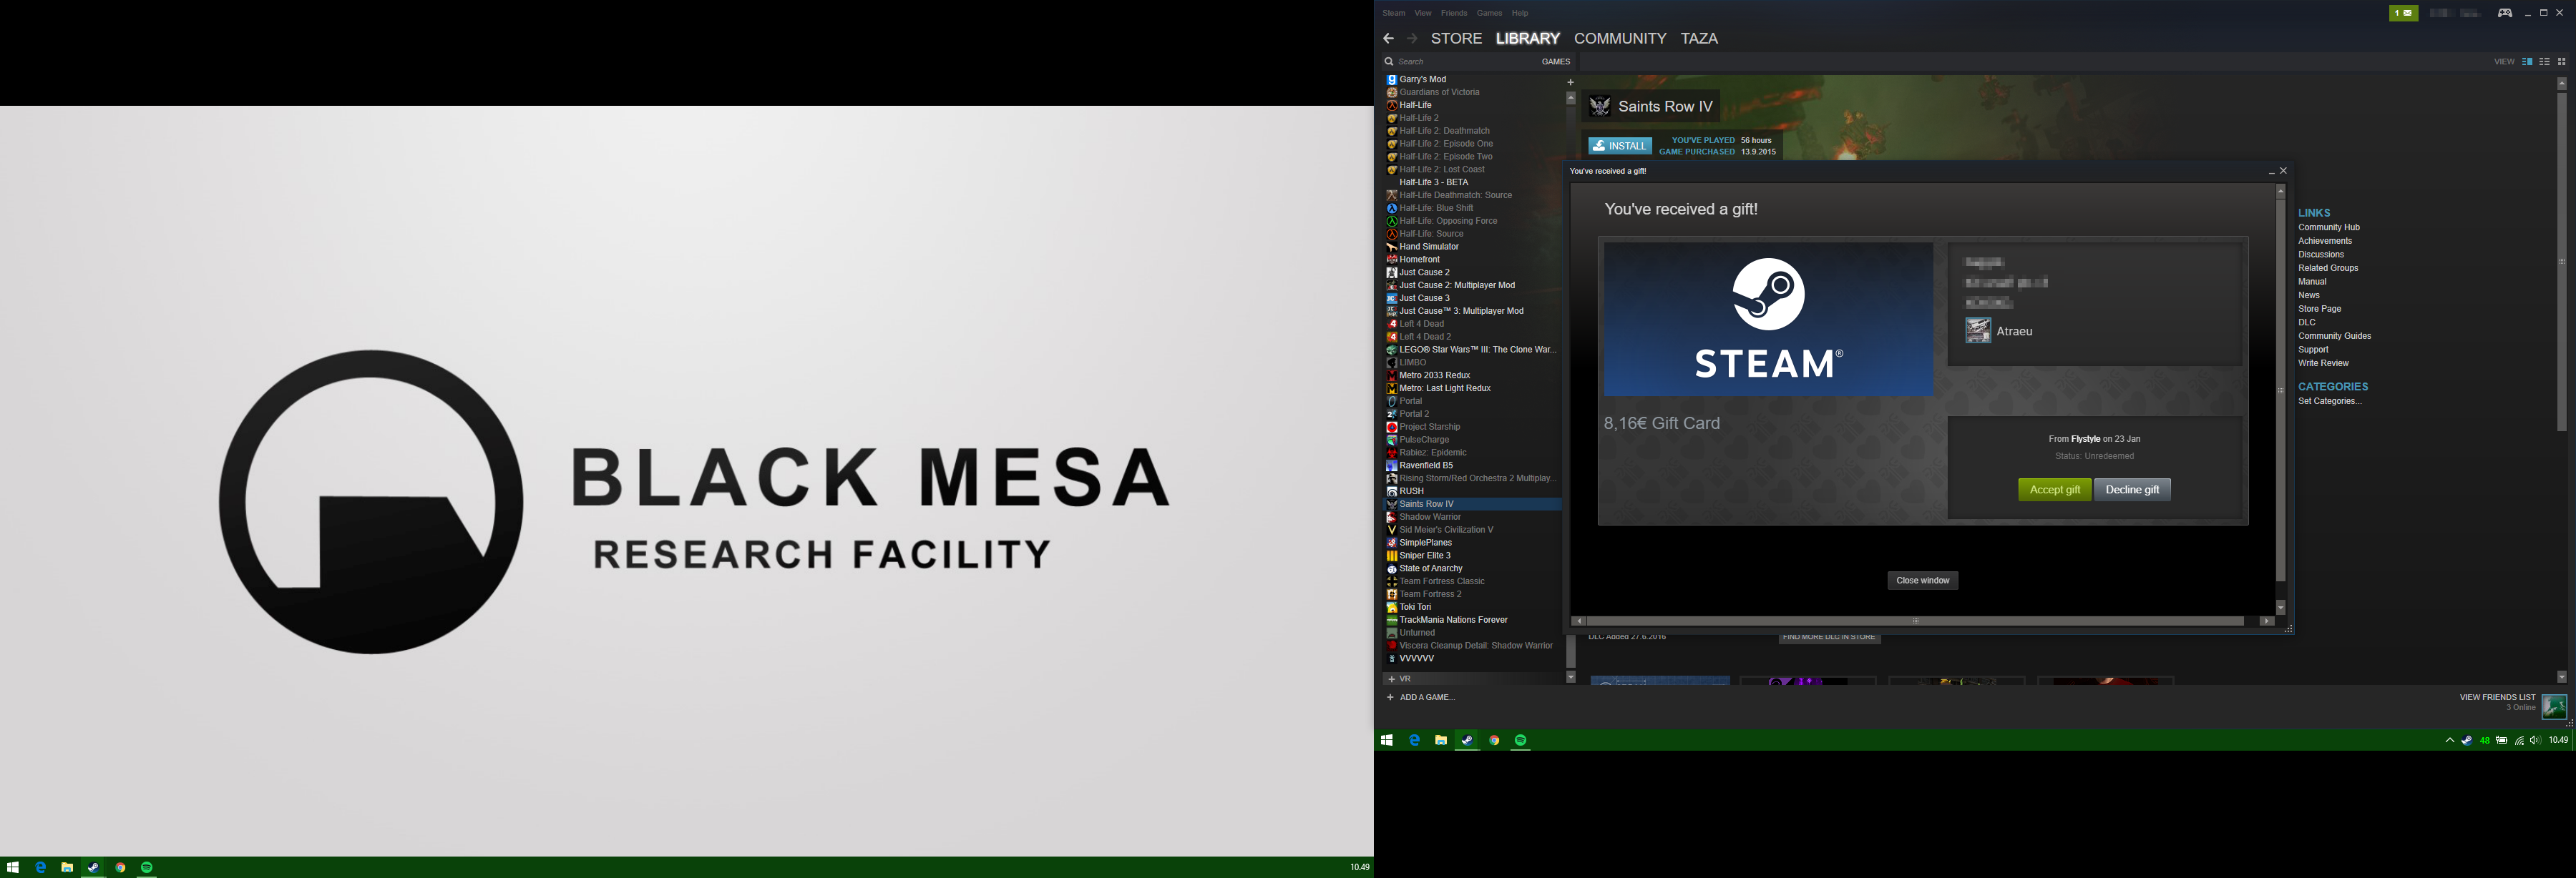Viewport: 2576px width, 878px height.
Task: Open the friends list avatar at bottom right
Action: click(2554, 706)
